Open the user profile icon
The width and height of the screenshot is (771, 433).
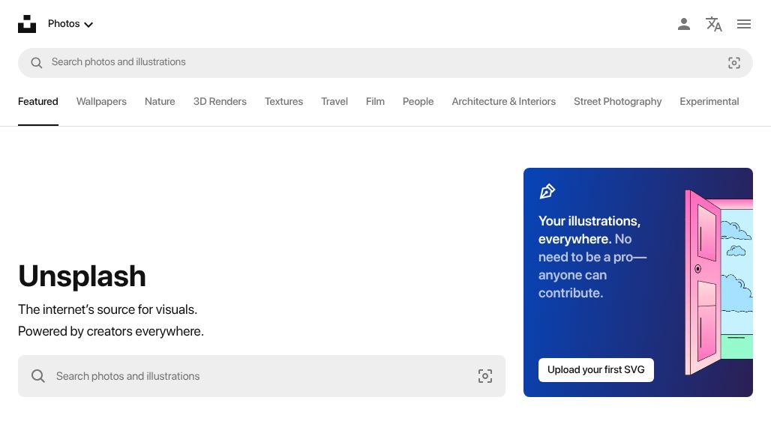tap(683, 24)
